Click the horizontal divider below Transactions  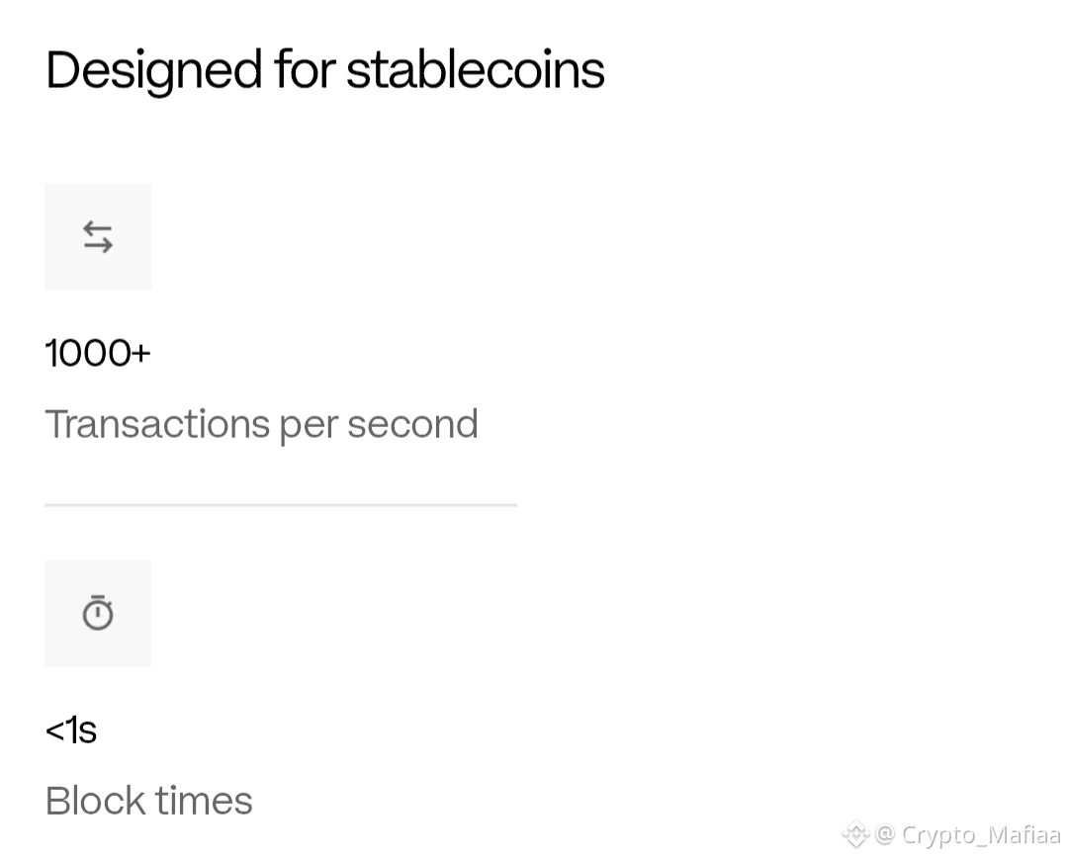(280, 505)
